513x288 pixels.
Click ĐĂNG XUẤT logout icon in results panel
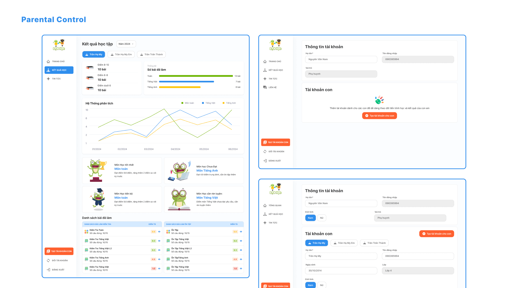[48, 270]
